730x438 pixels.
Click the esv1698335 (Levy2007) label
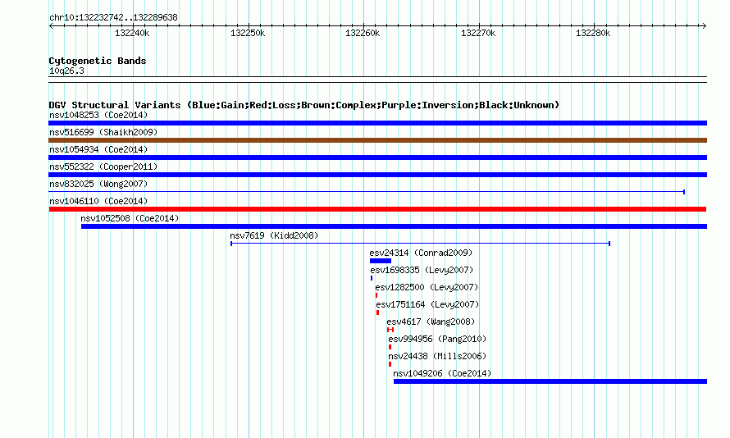[x=422, y=270]
